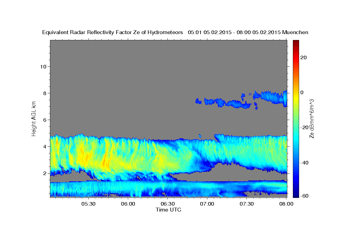This screenshot has width=355, height=237.
Task: Click the 06:00 time tick label
Action: [128, 204]
